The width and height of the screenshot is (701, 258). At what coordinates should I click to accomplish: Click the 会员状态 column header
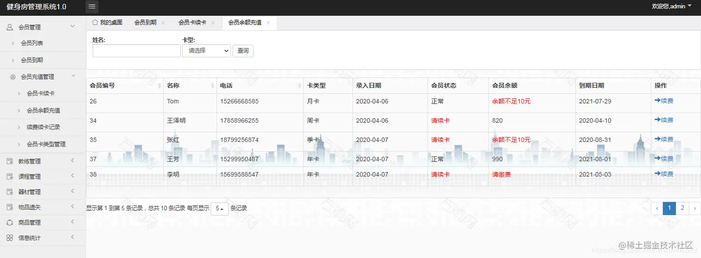(444, 86)
